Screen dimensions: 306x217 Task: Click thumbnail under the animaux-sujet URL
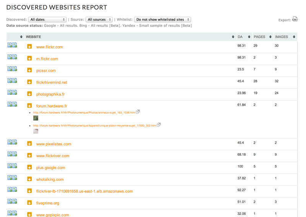[x=36, y=118]
